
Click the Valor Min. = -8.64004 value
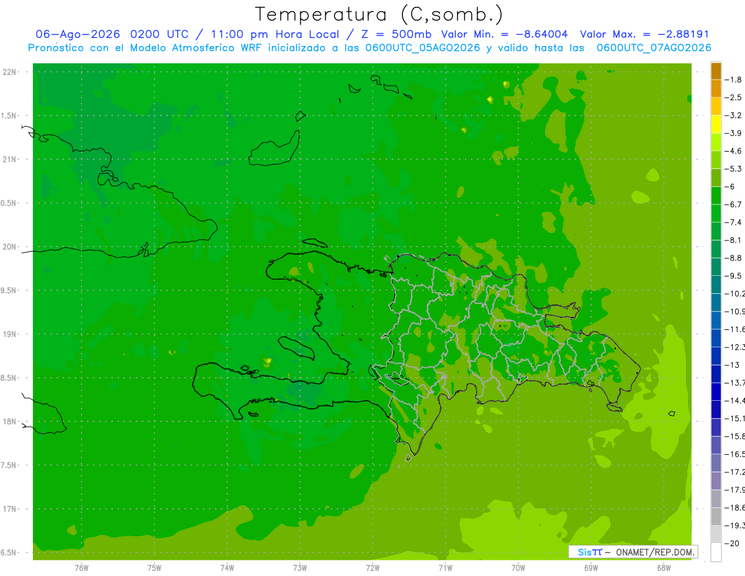504,34
